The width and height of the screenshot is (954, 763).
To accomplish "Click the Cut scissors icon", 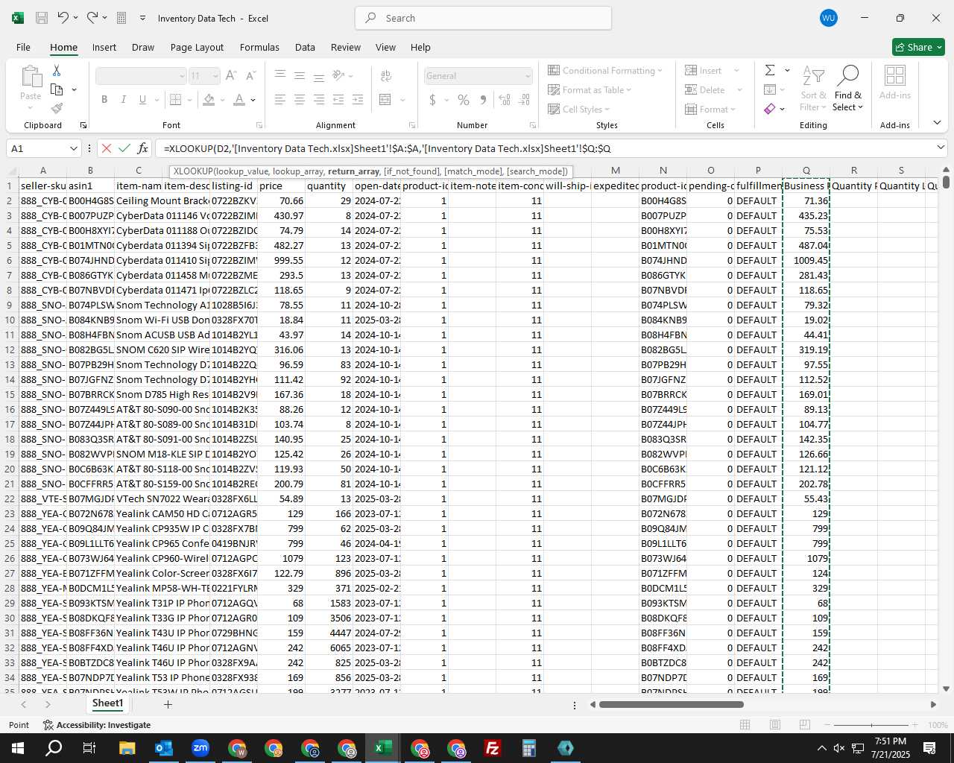I will [x=57, y=70].
